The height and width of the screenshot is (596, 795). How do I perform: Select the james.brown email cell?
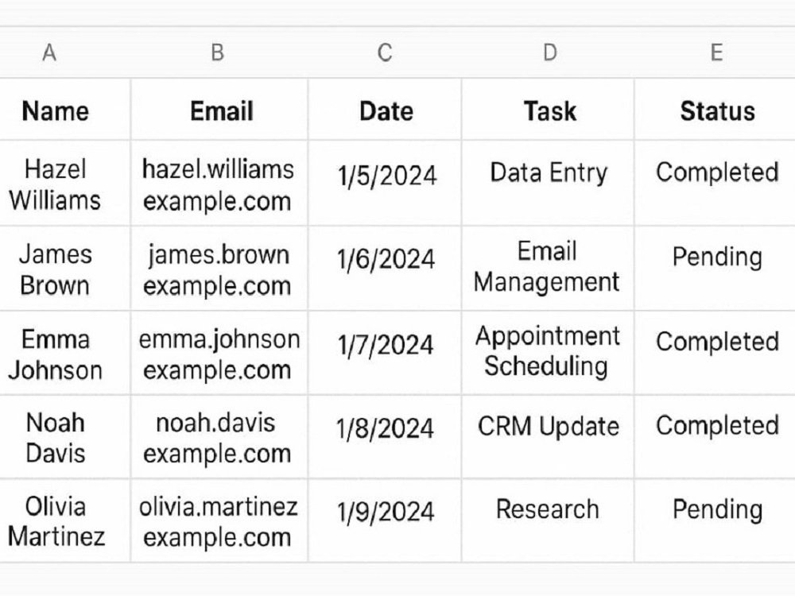point(218,269)
